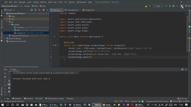This screenshot has height=107, width=191.
Task: Select Controller in the project tree
Action: (20, 27)
